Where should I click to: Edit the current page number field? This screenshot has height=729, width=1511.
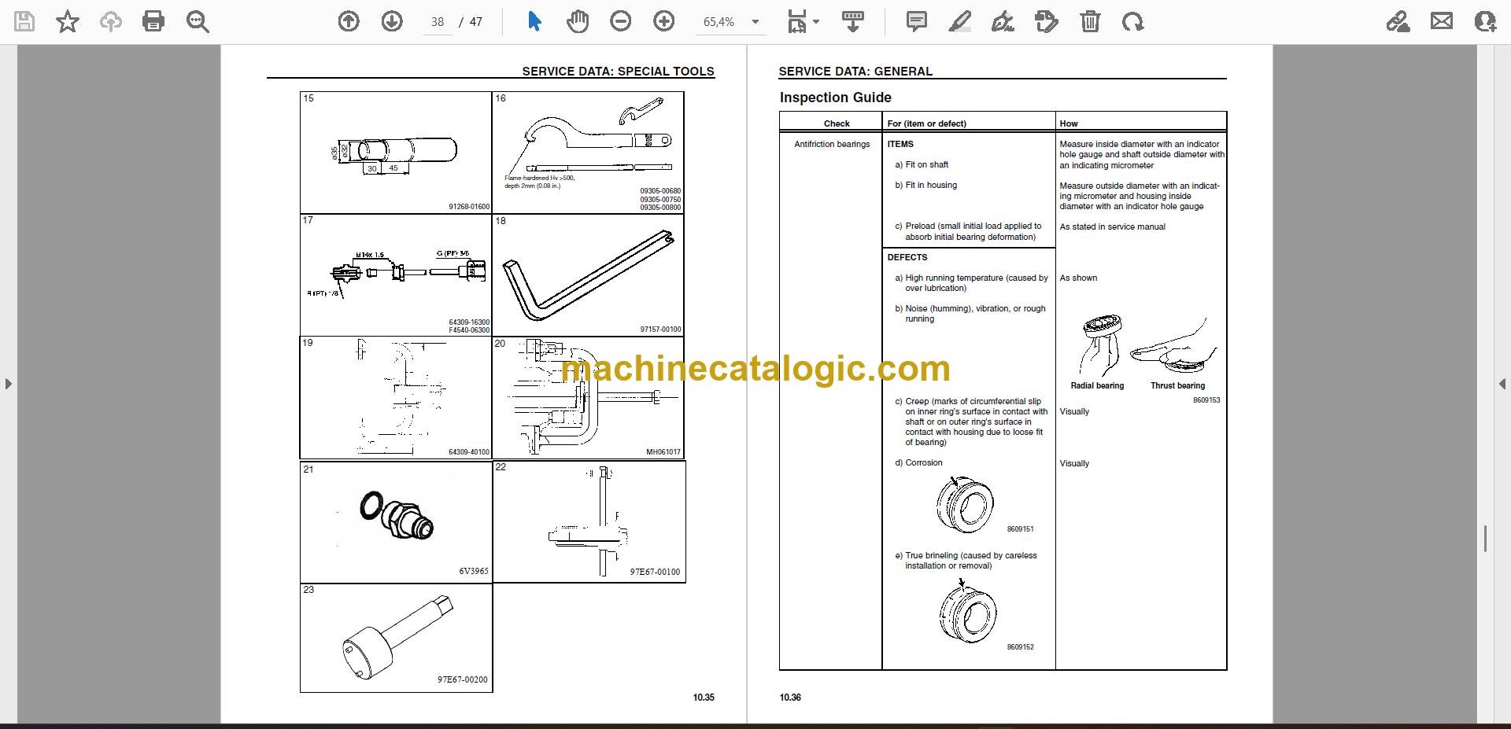point(438,22)
